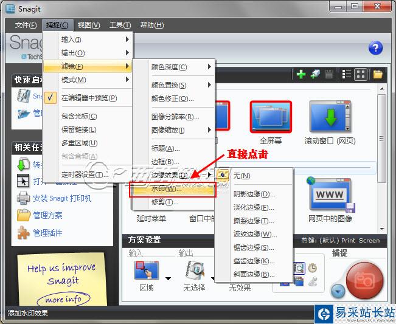Image resolution: width=396 pixels, height=324 pixels.
Task: Click the green arrow convert icon in related tasks
Action: click(x=23, y=165)
